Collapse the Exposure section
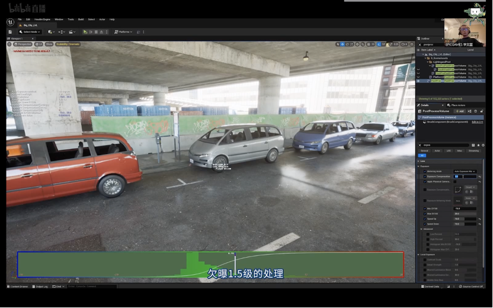Image resolution: width=493 pixels, height=308 pixels. [x=418, y=166]
